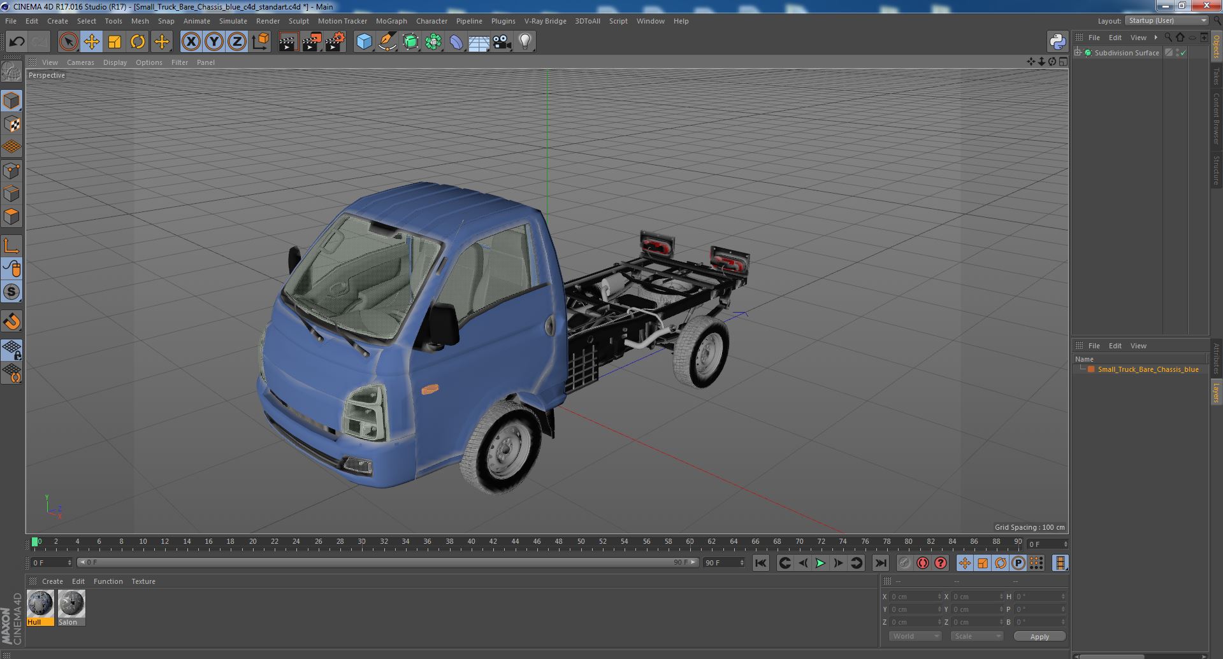The image size is (1223, 659).
Task: Switch to Model mode
Action: click(x=11, y=101)
